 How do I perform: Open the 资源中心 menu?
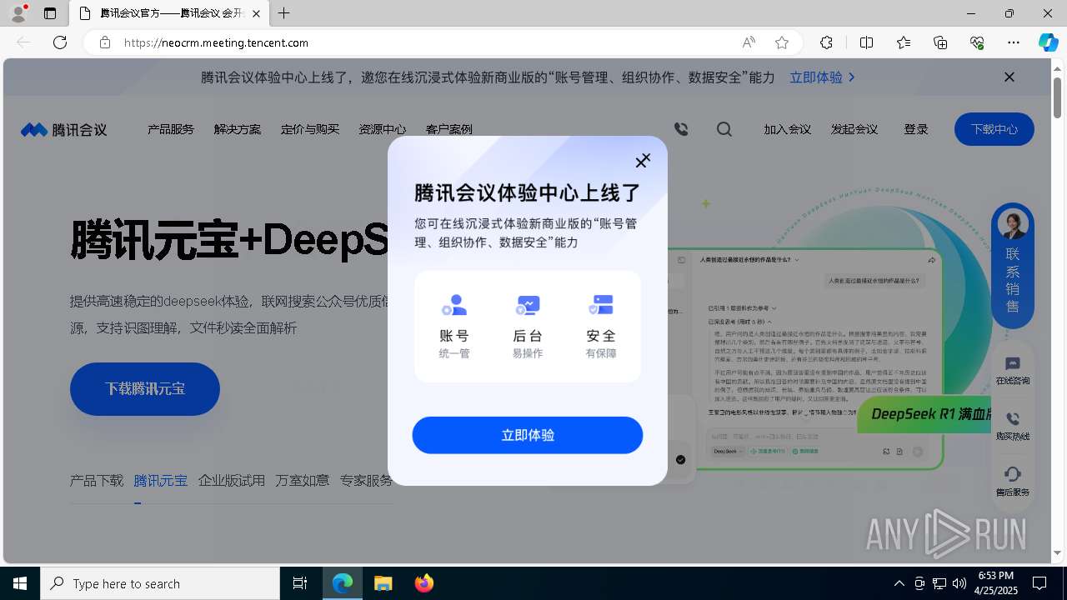point(383,129)
